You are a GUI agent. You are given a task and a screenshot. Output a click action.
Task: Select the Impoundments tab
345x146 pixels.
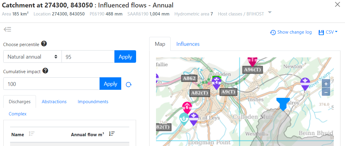93,102
